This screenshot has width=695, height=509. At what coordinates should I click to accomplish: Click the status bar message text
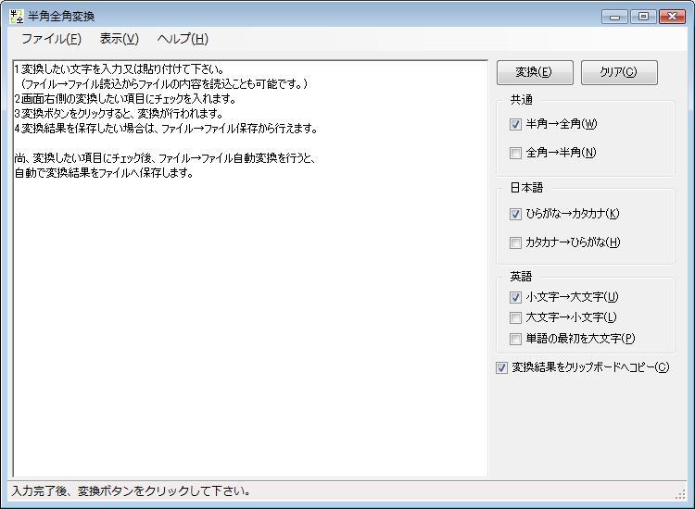click(130, 491)
